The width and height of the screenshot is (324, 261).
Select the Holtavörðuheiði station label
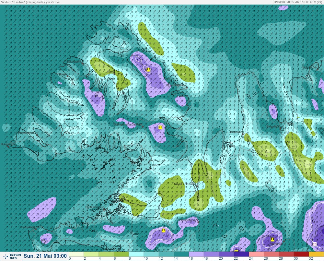pos(188,220)
